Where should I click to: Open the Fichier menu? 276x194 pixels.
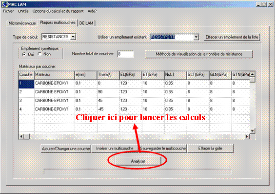(x=8, y=11)
